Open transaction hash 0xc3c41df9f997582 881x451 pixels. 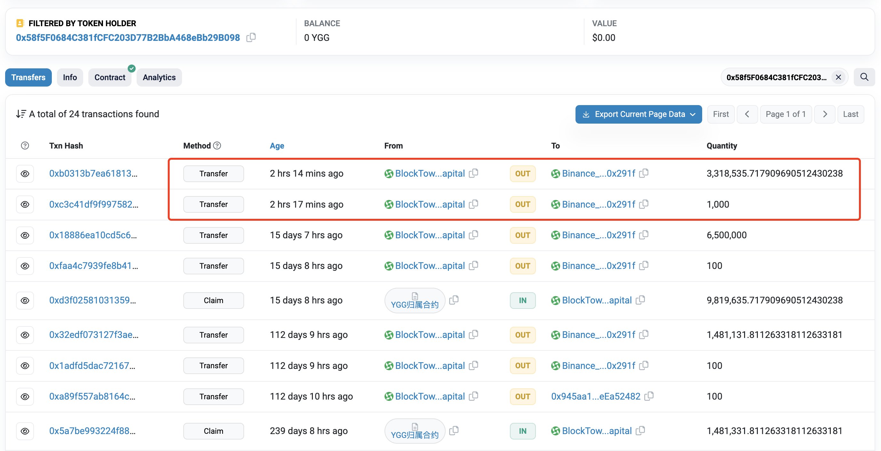click(93, 204)
